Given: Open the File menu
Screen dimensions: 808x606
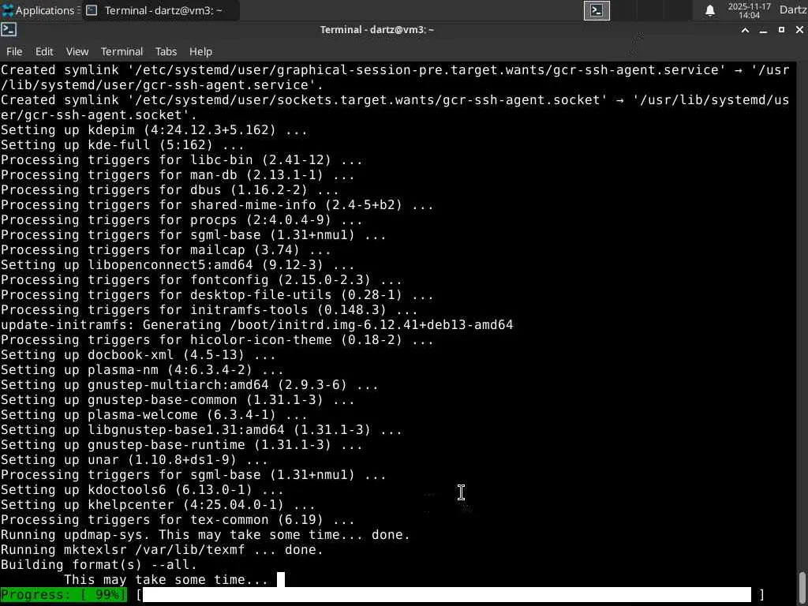Looking at the screenshot, I should point(14,51).
